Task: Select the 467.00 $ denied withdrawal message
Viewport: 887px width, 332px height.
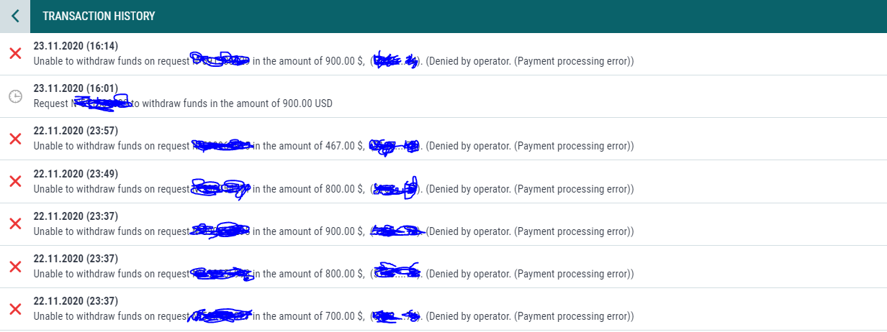Action: click(334, 147)
